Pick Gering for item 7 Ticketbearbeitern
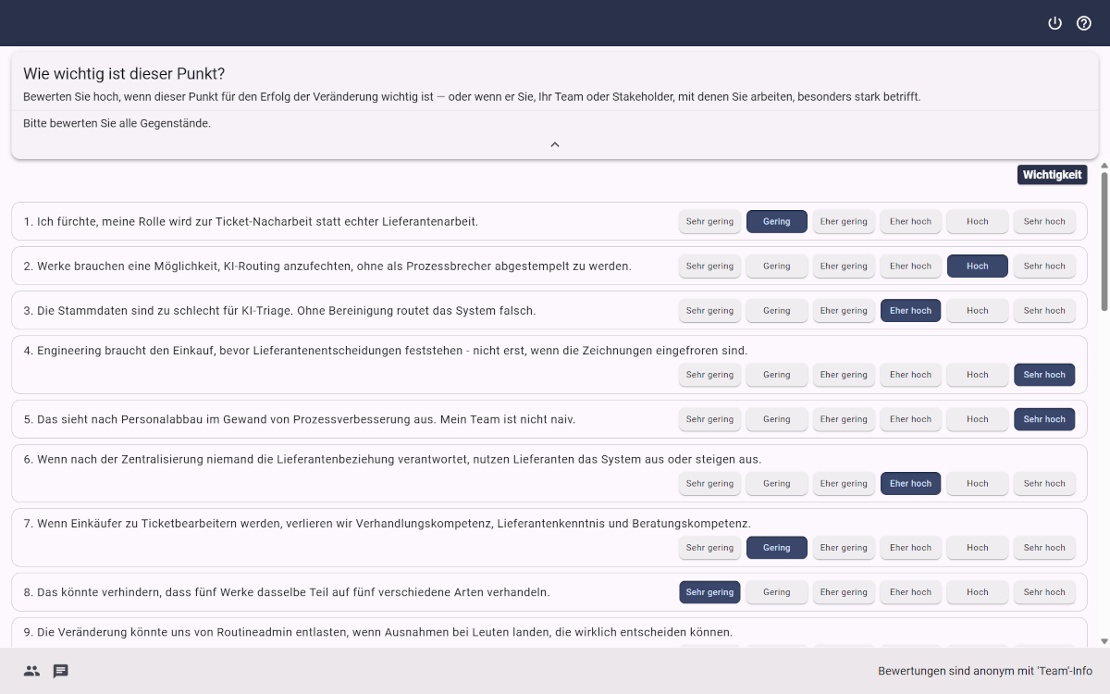This screenshot has height=694, width=1110. (777, 548)
